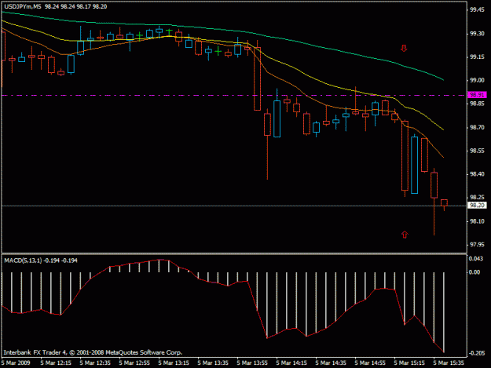Click the 98.40 price scale label
The height and width of the screenshot is (368, 491).
(x=477, y=174)
